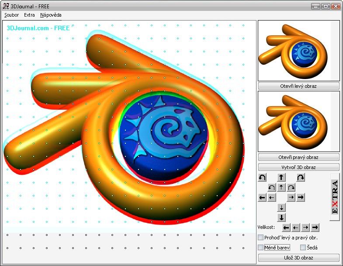Click the bold left arrow in Velikost row
This screenshot has height=266, width=343.
pyautogui.click(x=286, y=228)
